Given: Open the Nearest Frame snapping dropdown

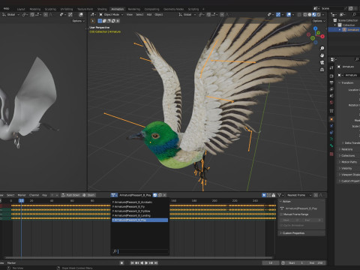Looking at the screenshot, I should coord(298,195).
